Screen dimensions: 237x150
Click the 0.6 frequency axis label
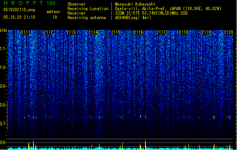coord(3,142)
